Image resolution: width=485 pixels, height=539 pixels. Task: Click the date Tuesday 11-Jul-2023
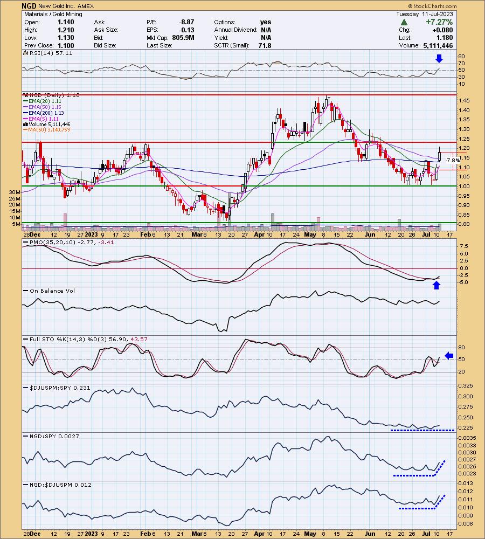click(425, 14)
